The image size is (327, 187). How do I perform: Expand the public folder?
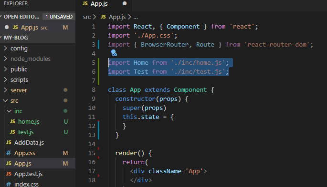tap(6, 69)
